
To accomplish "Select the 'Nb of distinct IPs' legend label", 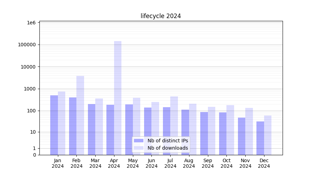I will 167,141.
